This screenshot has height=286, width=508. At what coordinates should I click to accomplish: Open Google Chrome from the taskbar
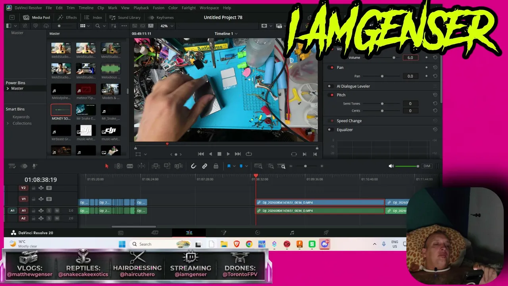coord(249,244)
